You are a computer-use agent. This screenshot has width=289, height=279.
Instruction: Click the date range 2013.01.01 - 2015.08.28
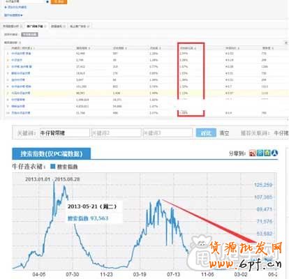[x=52, y=179]
